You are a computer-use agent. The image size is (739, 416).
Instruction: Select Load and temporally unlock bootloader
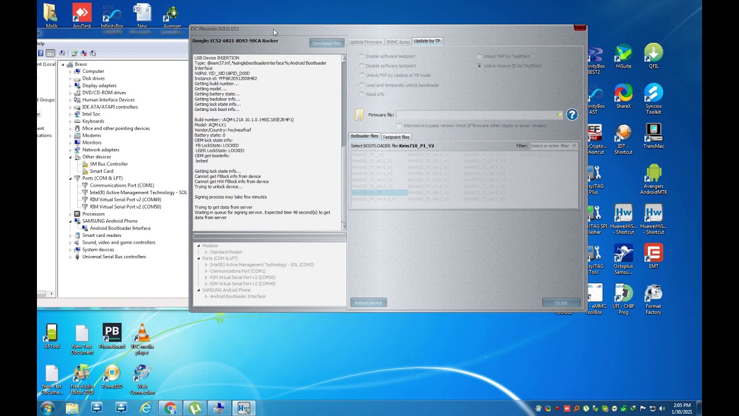pyautogui.click(x=399, y=85)
